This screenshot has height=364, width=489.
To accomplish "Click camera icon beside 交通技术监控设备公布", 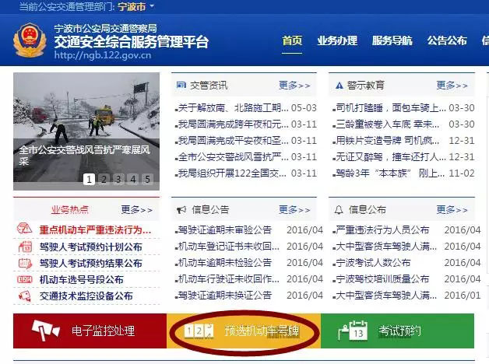I will (x=24, y=296).
